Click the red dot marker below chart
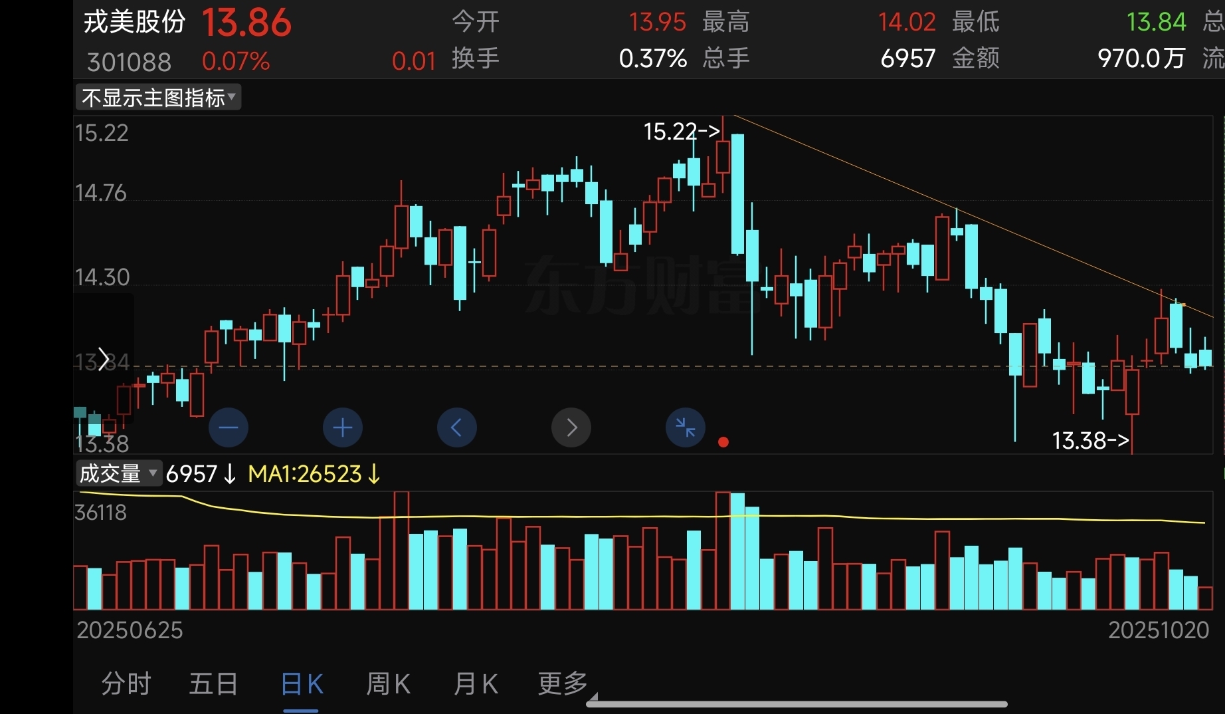Image resolution: width=1225 pixels, height=714 pixels. [723, 442]
